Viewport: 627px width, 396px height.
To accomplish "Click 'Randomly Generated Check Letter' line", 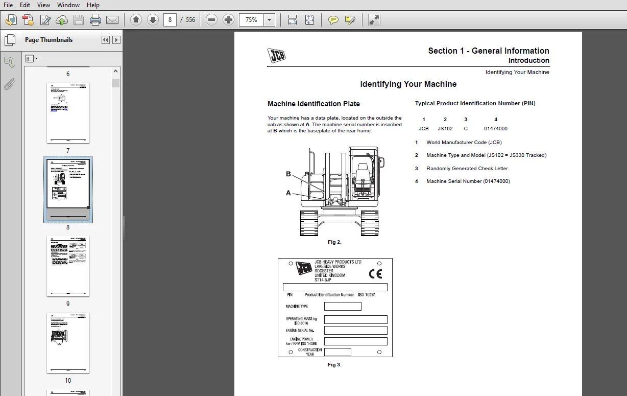I will [467, 168].
